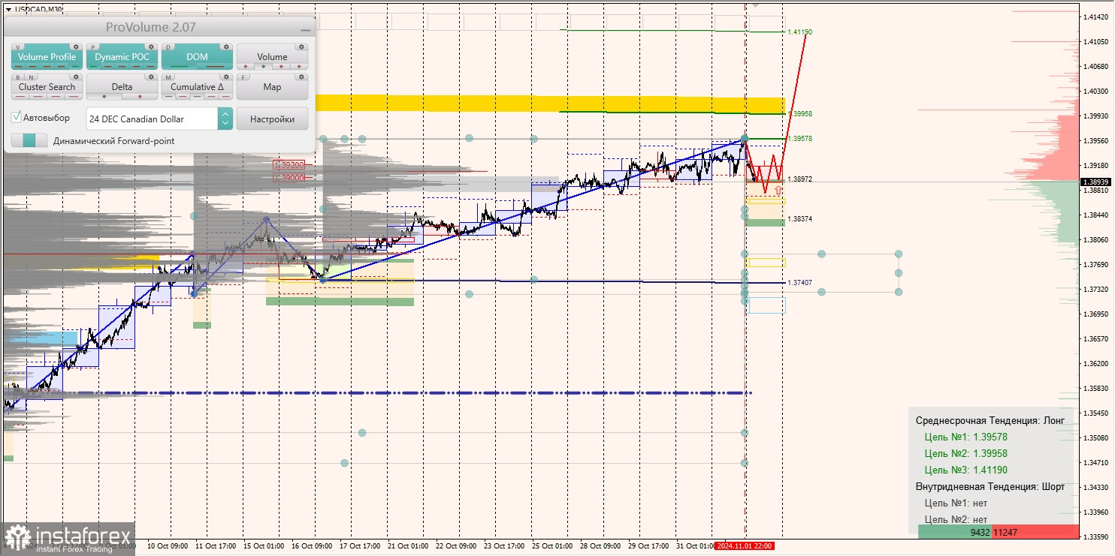This screenshot has width=1115, height=556.
Task: Click Цель №3: 1.41190 in info panel
Action: coord(965,470)
